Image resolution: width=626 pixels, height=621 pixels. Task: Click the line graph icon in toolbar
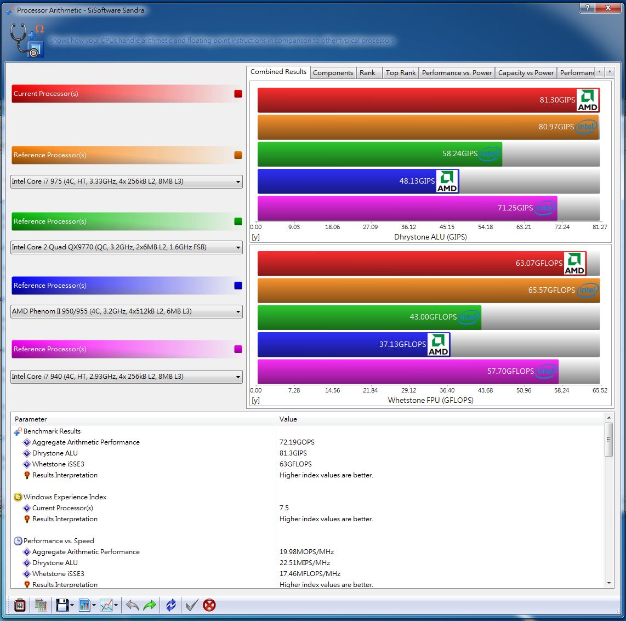pos(106,605)
